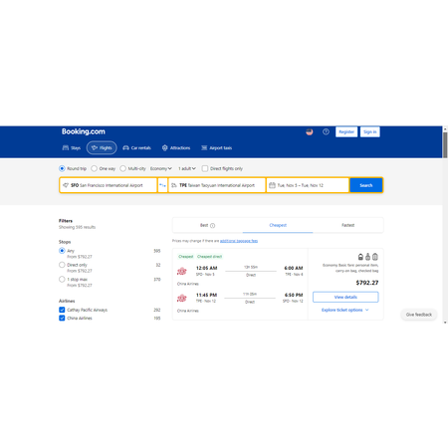Screen dimensions: 448x448
Task: Open the Economy cabin class dropdown
Action: coord(161,168)
